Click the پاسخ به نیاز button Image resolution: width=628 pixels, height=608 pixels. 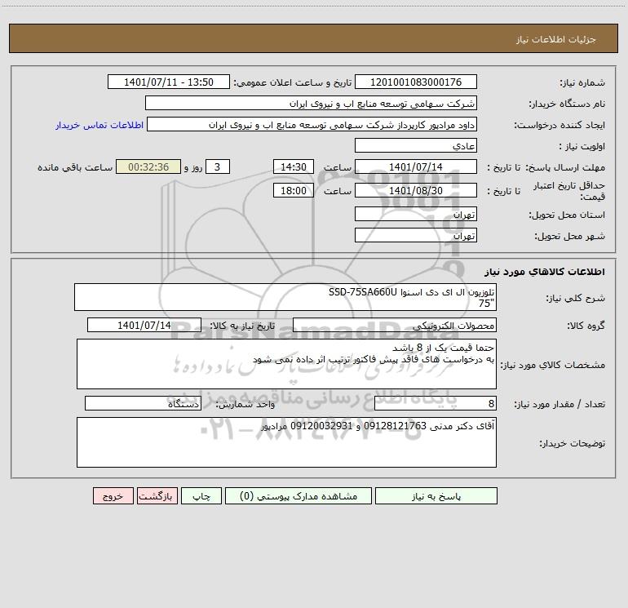436,496
